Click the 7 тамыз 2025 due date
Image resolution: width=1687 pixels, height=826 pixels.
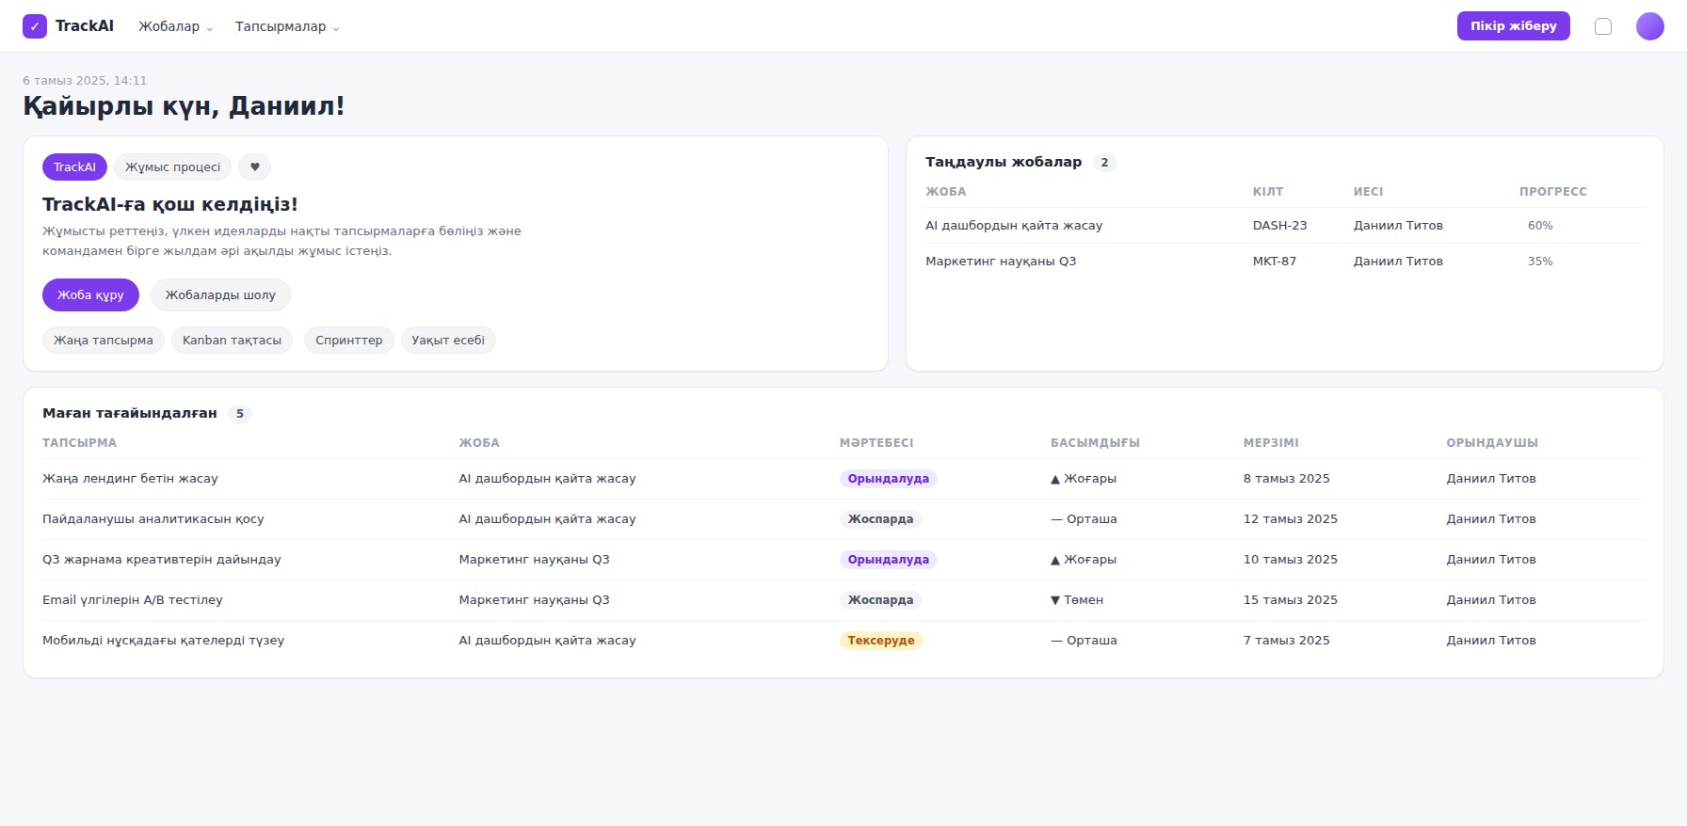tap(1286, 641)
